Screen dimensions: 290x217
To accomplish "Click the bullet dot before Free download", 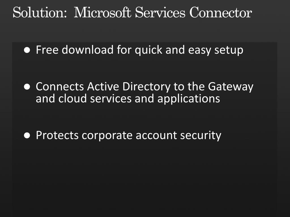I will pyautogui.click(x=27, y=50).
